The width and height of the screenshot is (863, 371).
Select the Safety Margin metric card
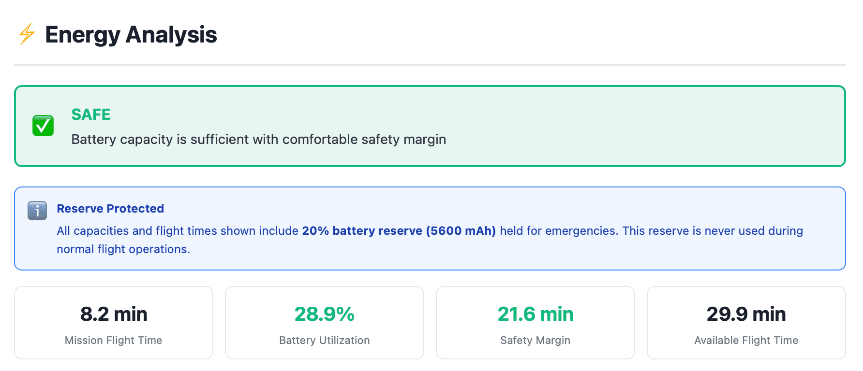(x=535, y=322)
